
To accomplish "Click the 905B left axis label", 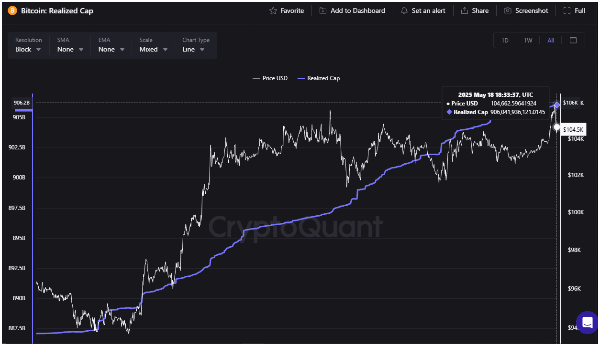I will [19, 117].
